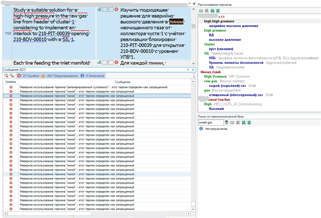Click the Уровень column header
This screenshot has height=218, width=321.
(x=11, y=82)
